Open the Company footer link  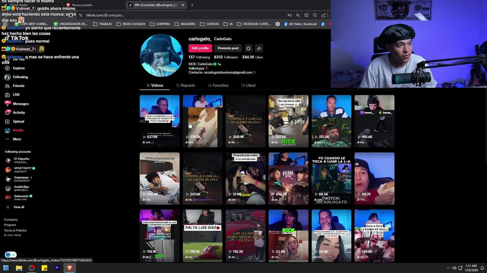11,220
